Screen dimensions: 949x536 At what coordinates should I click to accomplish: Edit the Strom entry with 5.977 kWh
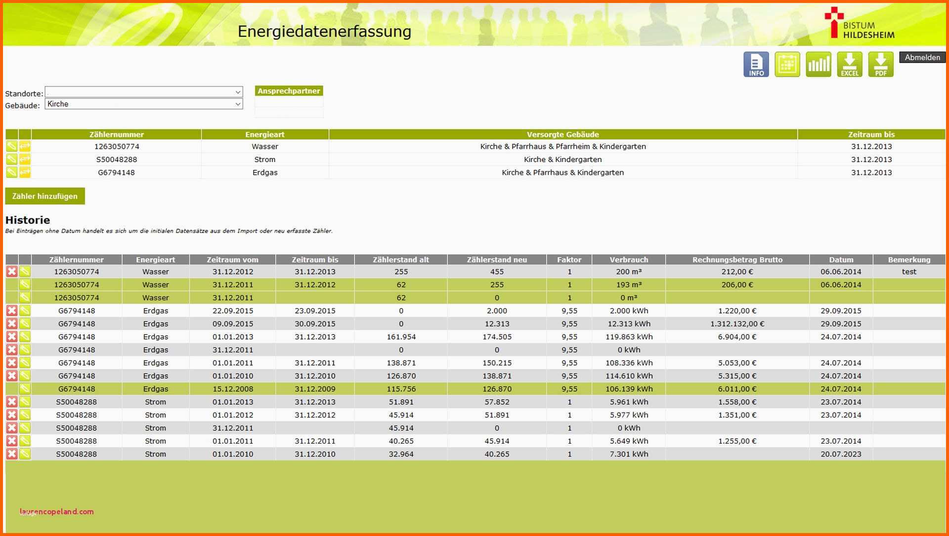coord(25,414)
